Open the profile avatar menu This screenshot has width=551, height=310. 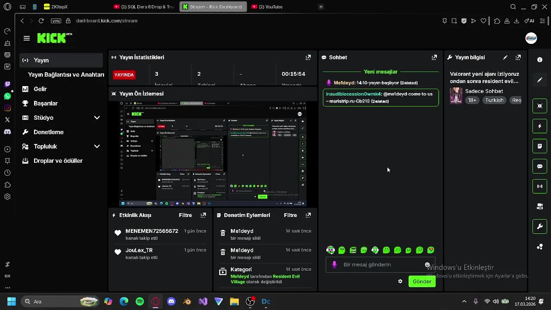(531, 38)
